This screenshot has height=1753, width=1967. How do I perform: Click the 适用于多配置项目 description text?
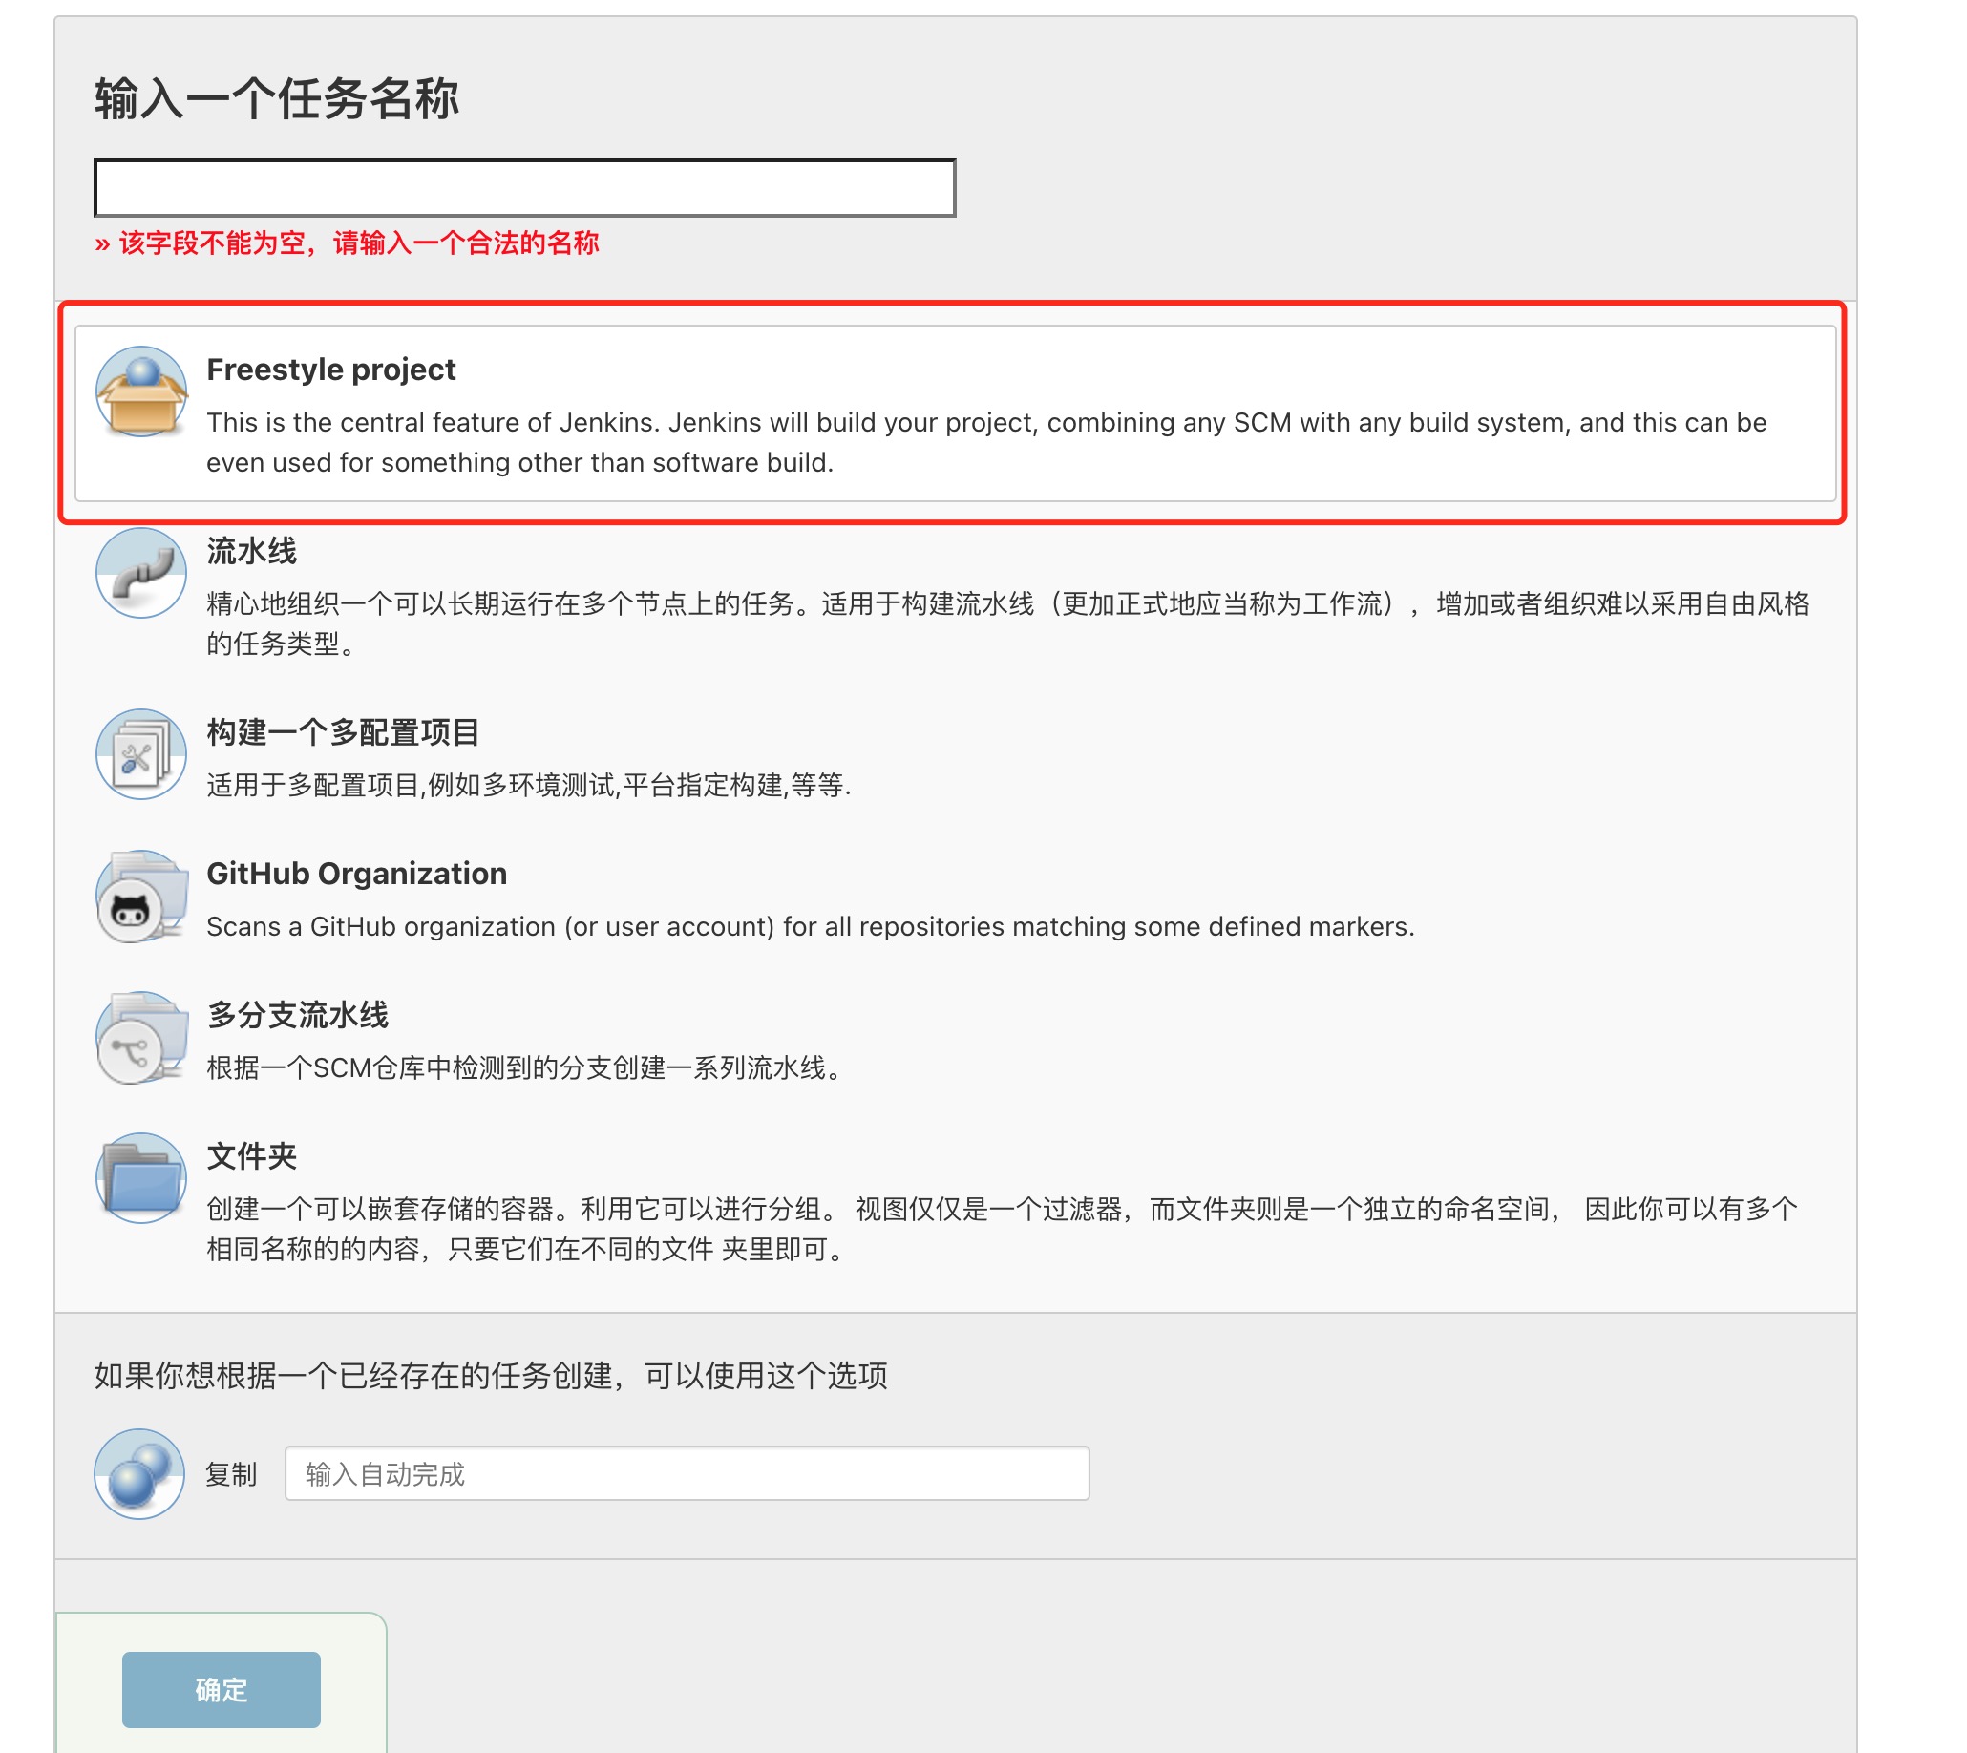coord(529,786)
